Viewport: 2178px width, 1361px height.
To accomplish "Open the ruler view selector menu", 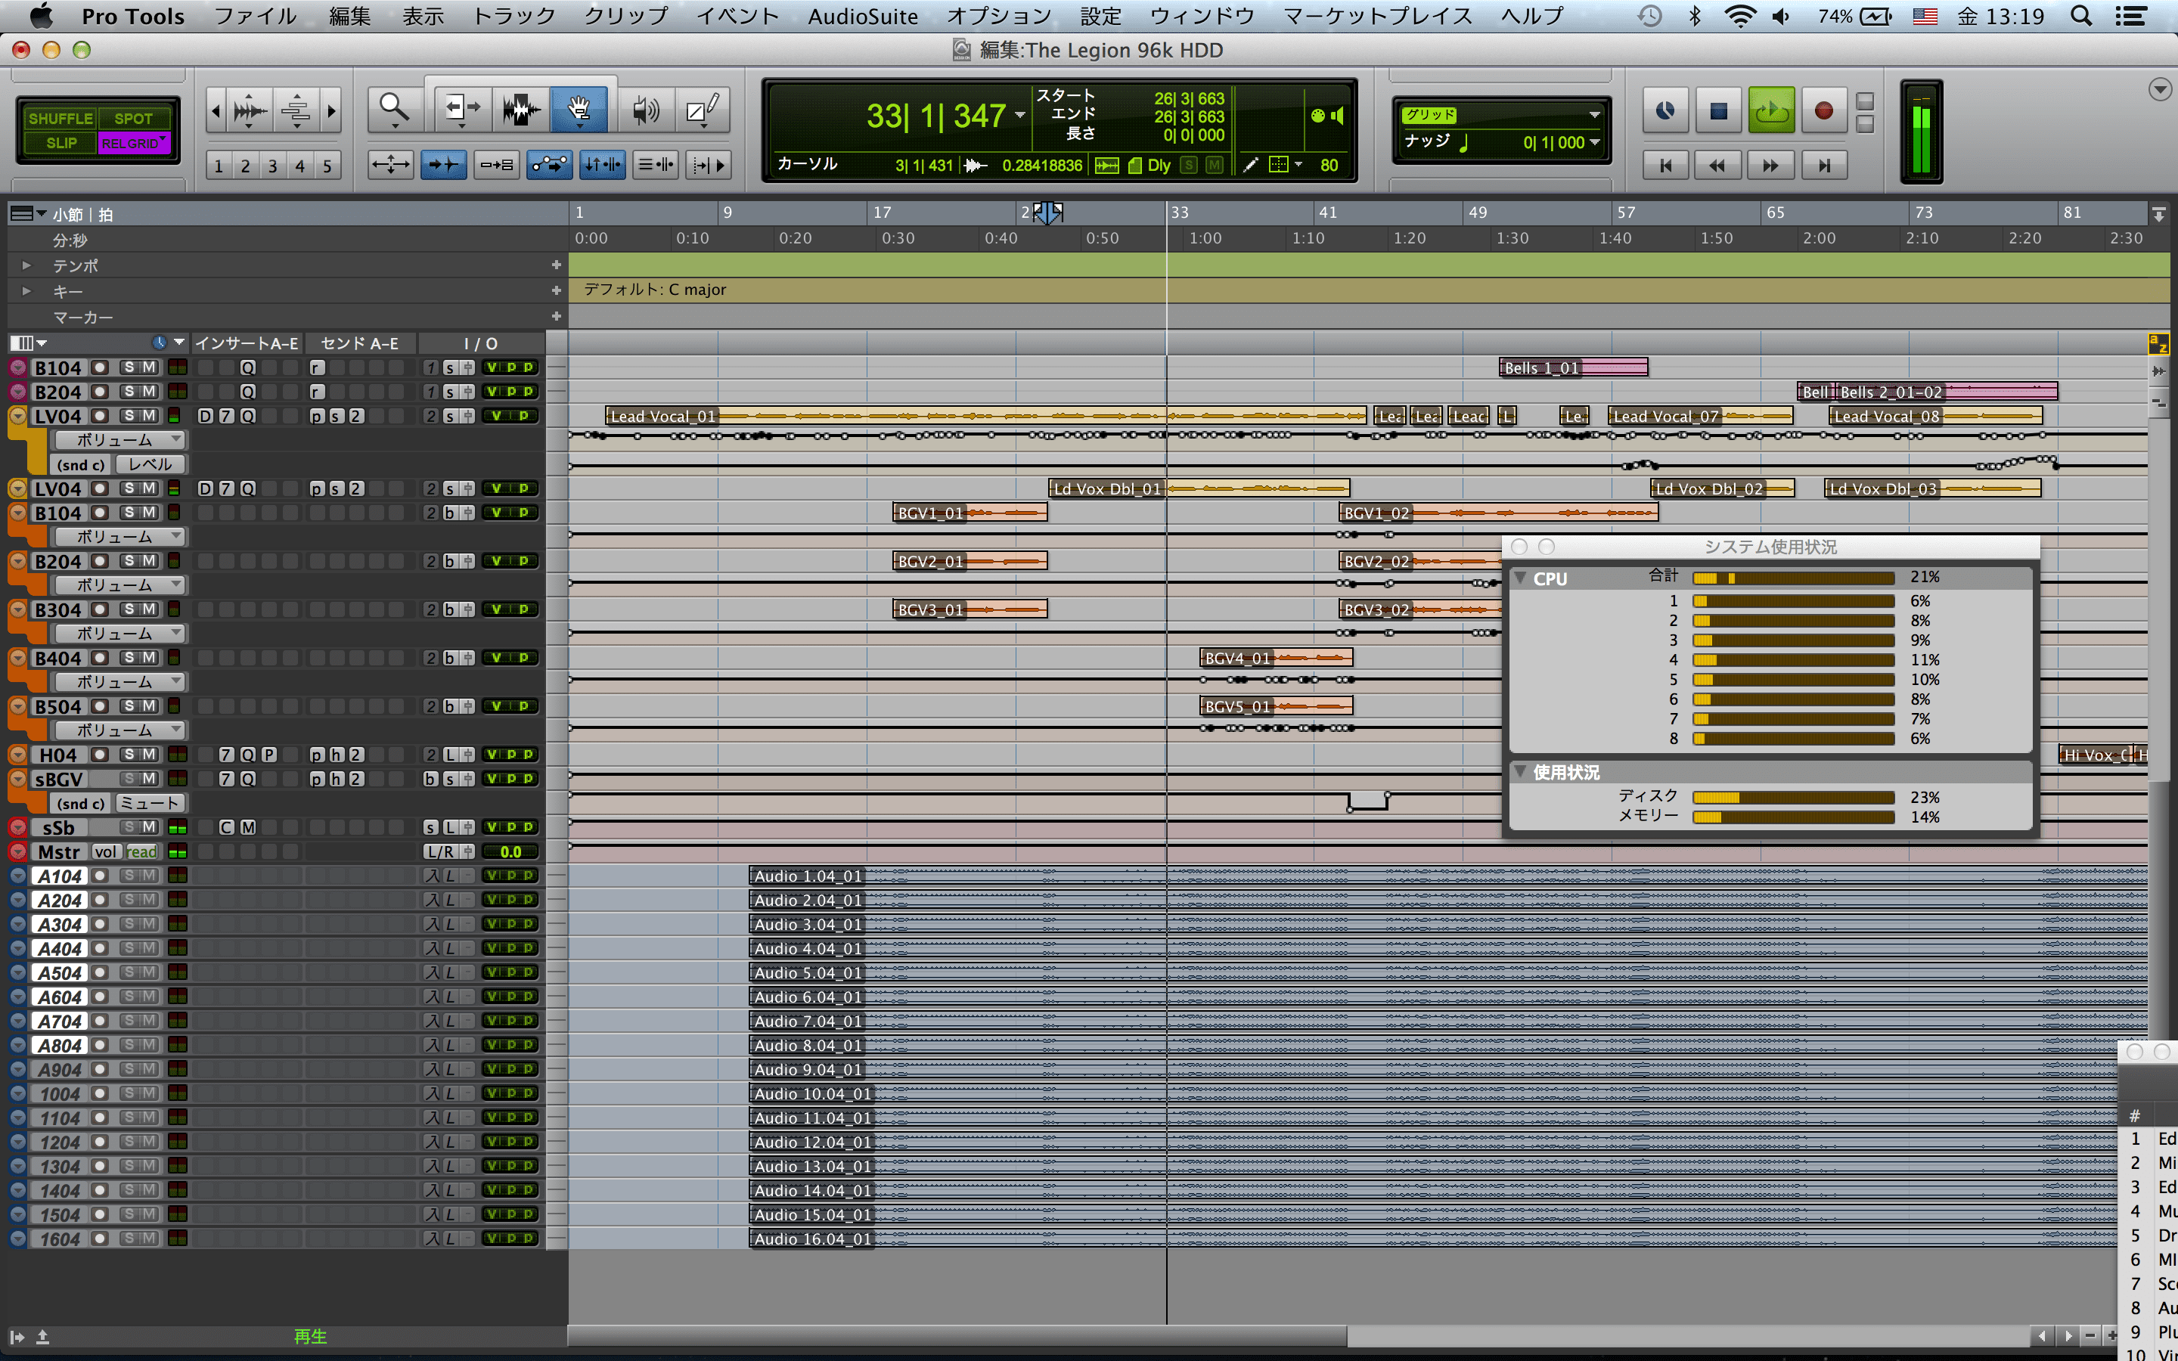I will point(27,213).
